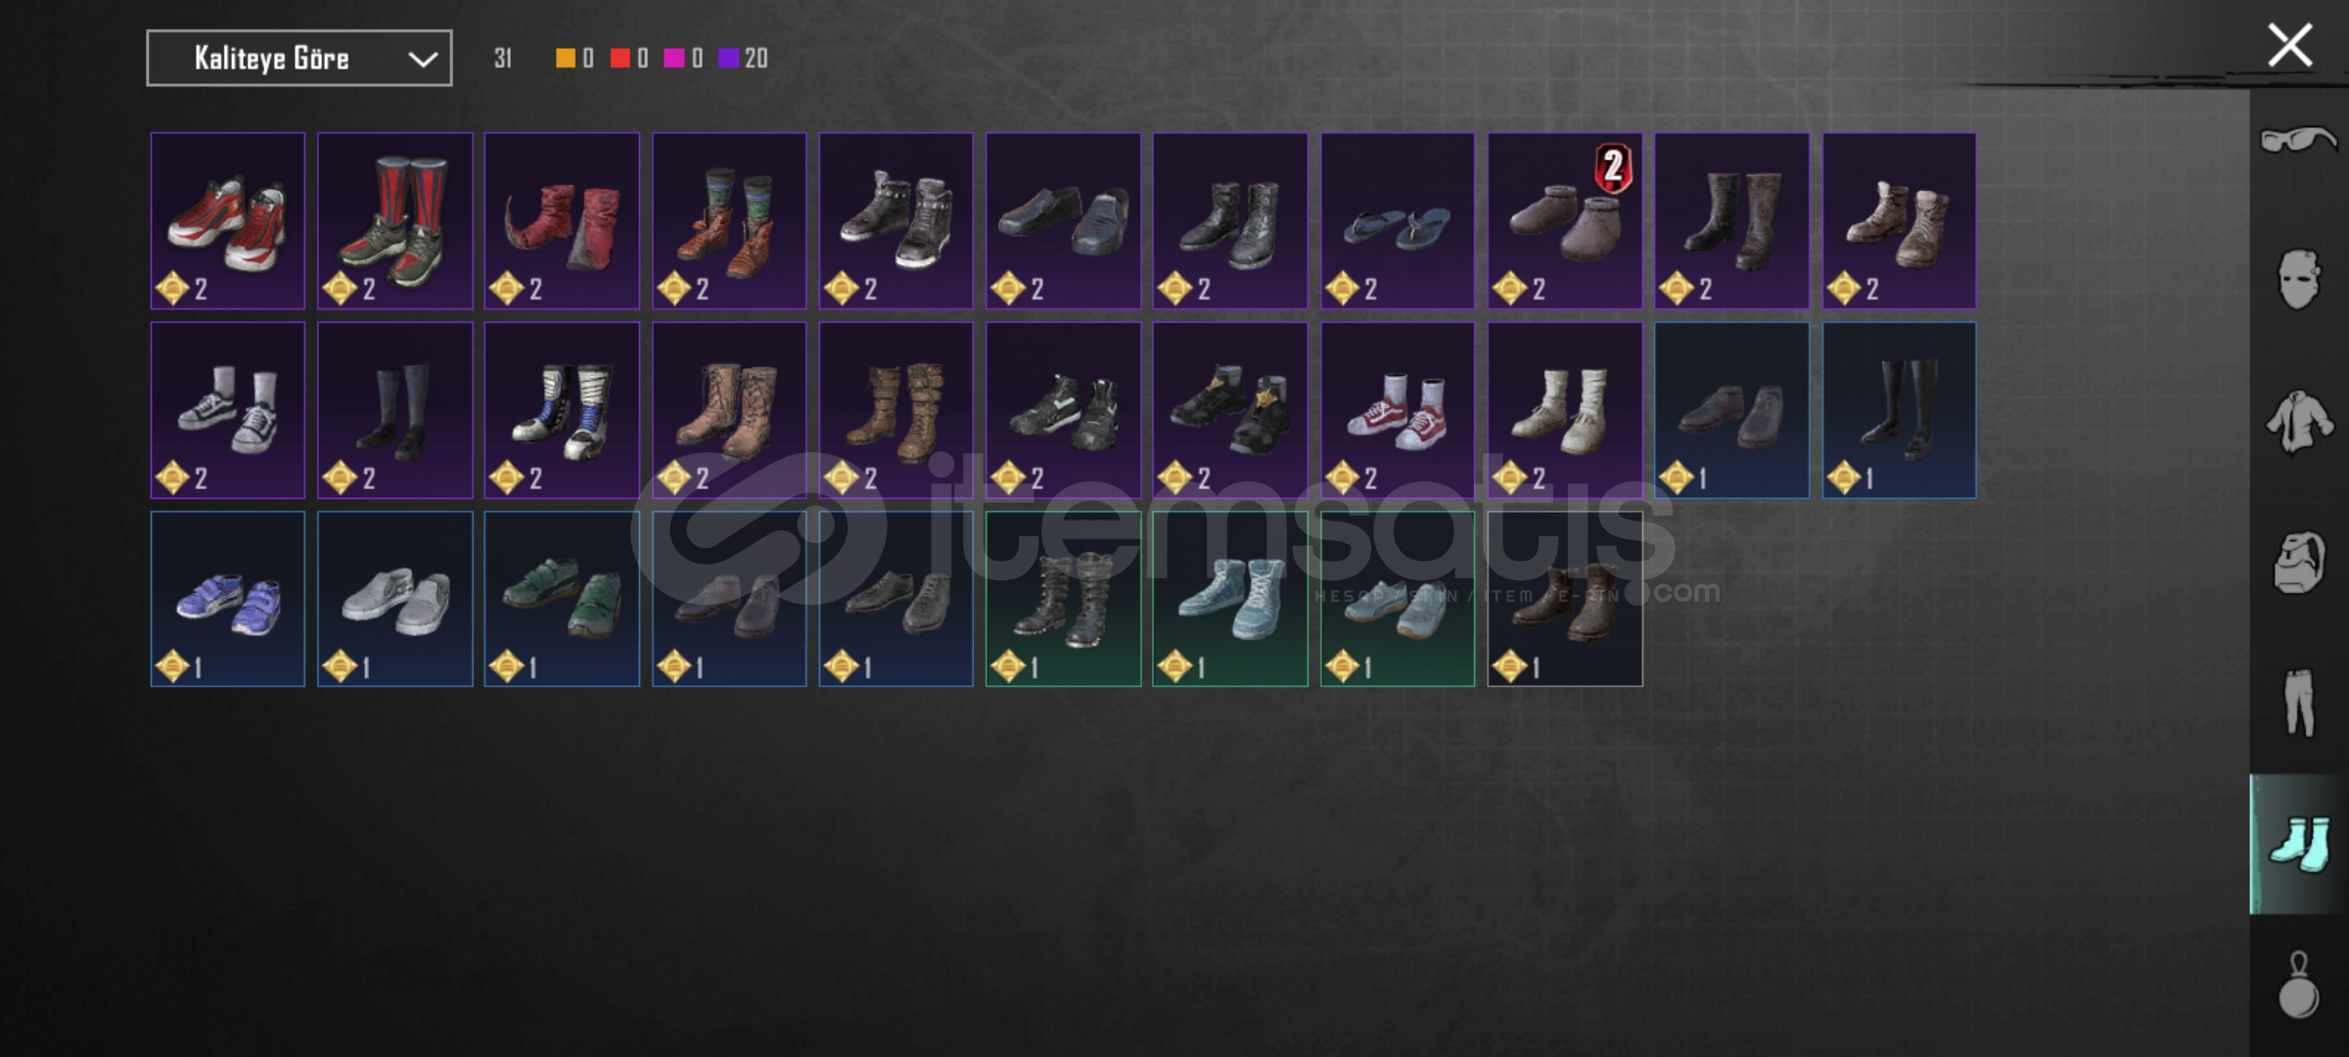This screenshot has width=2349, height=1057.
Task: Choose the red striped socks sneakers
Action: coord(395,221)
